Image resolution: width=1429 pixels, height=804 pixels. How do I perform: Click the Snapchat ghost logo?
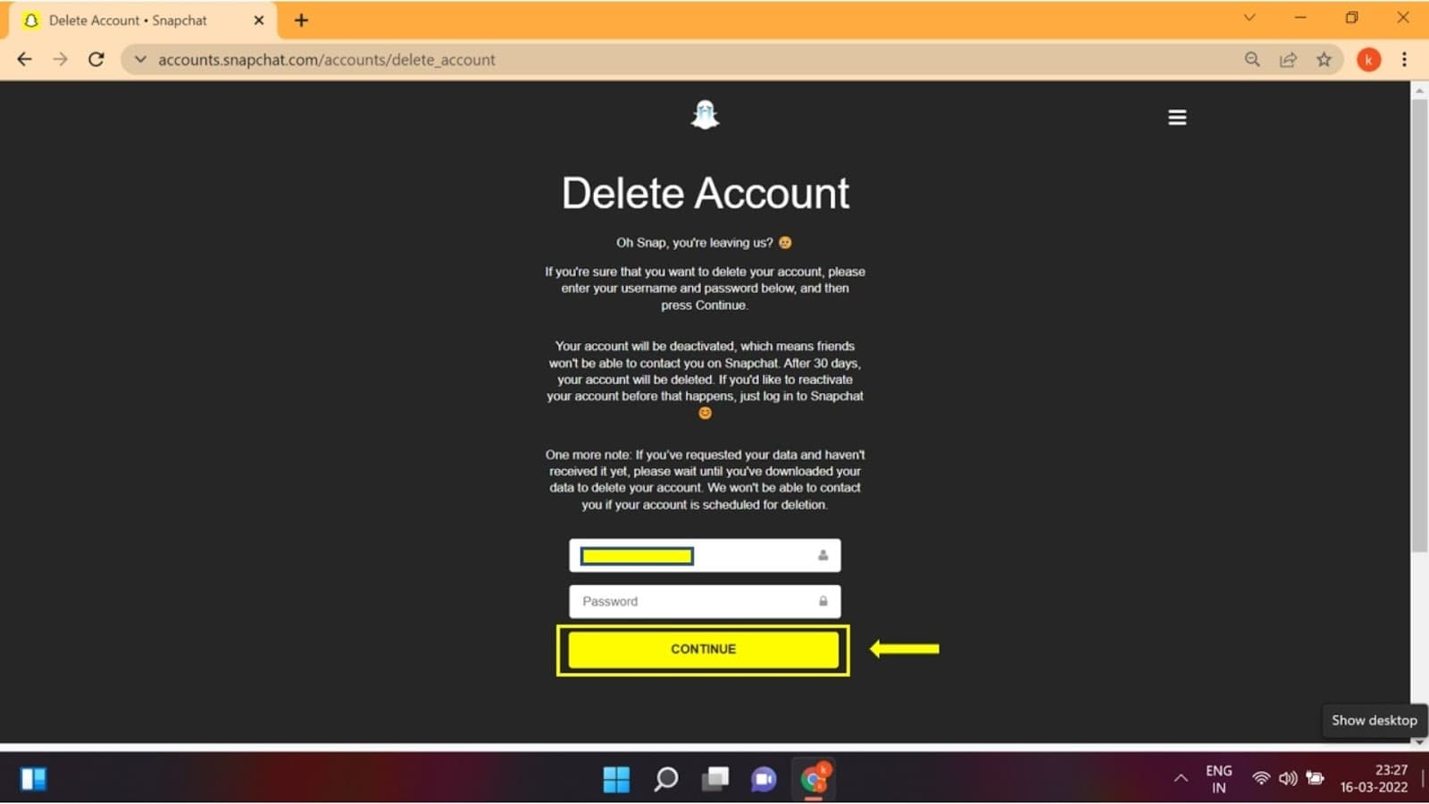[x=706, y=115]
